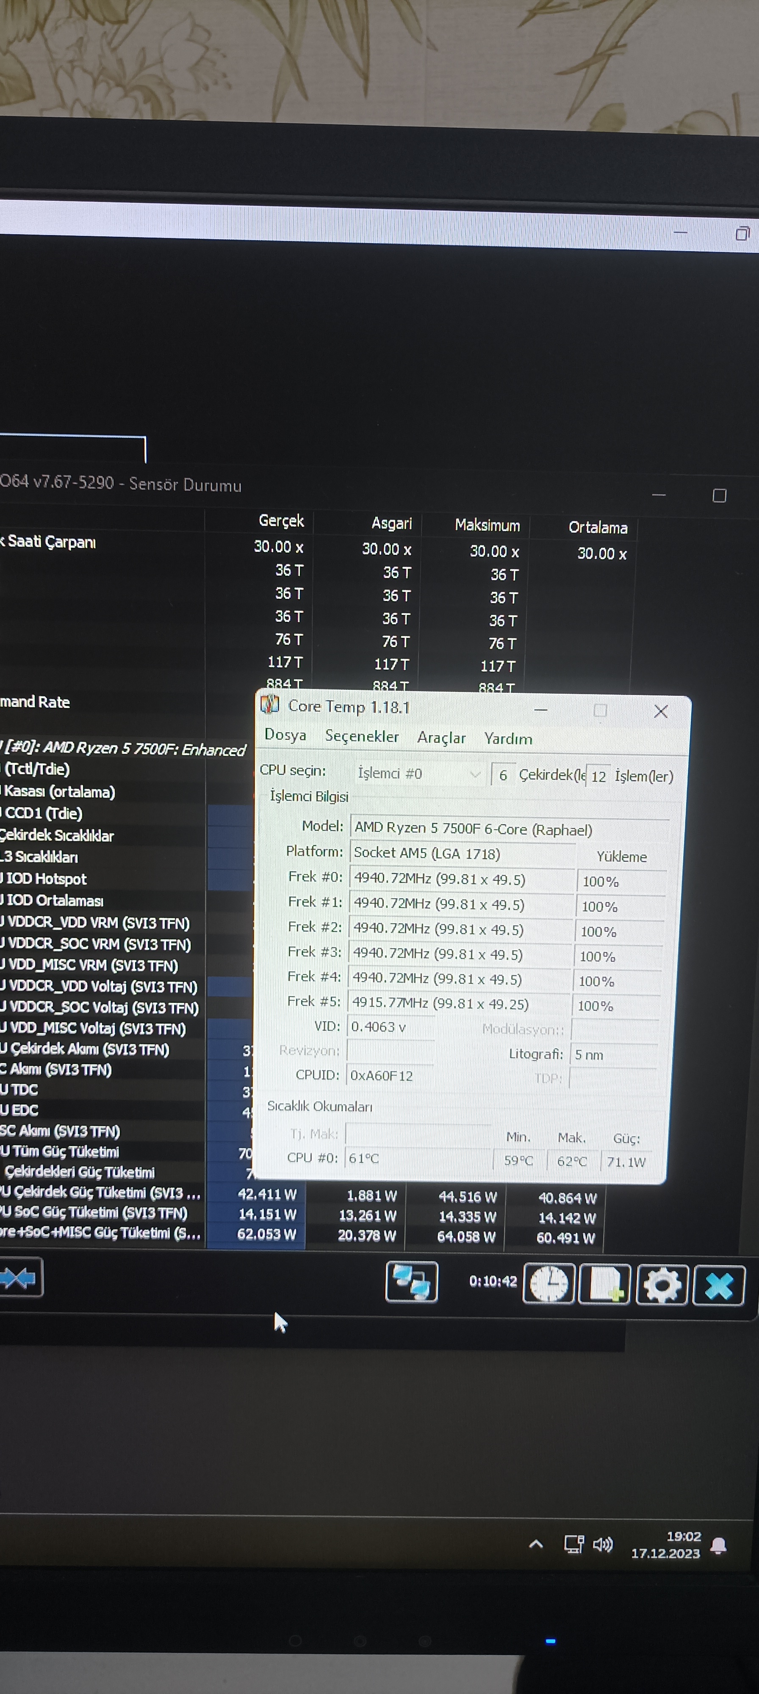Screen dimensions: 759x1694
Task: Click the current value 62.053 W
Action: click(267, 1235)
